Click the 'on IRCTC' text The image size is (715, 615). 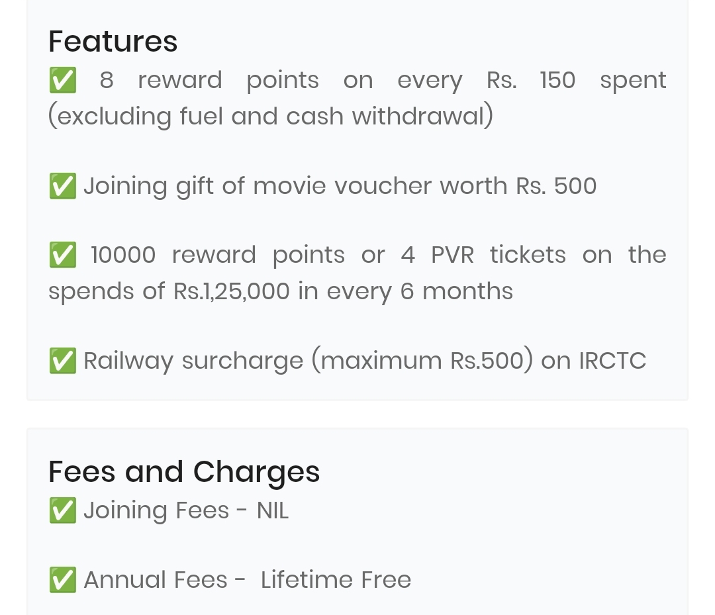pyautogui.click(x=594, y=361)
